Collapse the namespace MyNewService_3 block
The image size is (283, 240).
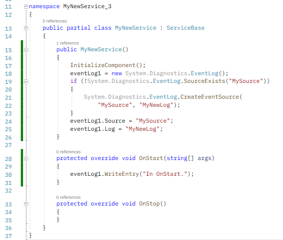click(26, 7)
